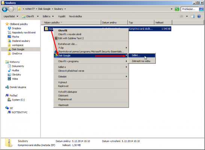Select the workspace folder in favorites
Screen dimensions: 205x150
pos(18,45)
